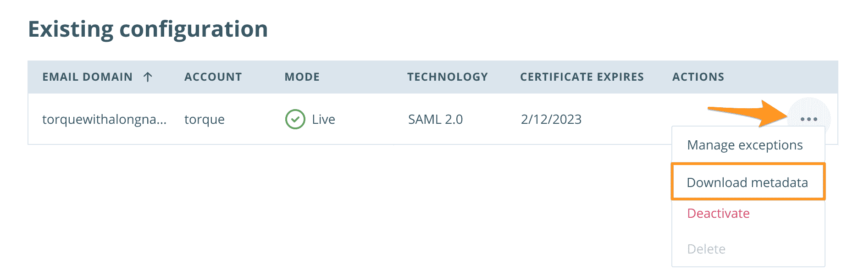
Task: Click the Technology column header
Action: pyautogui.click(x=447, y=77)
